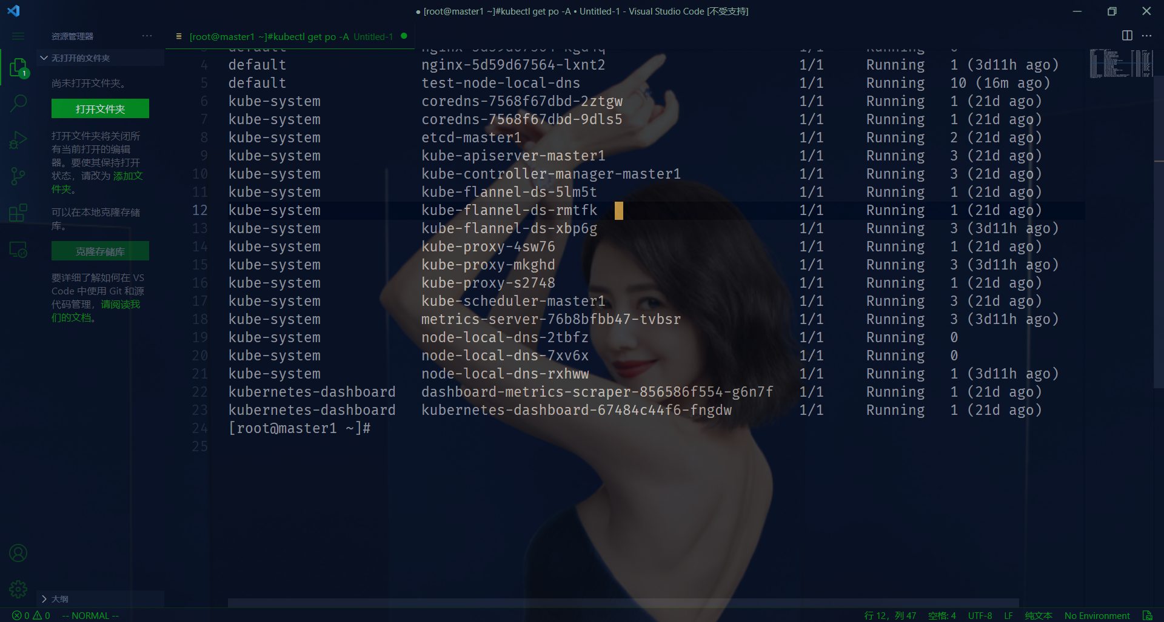This screenshot has width=1164, height=622.
Task: Click text kube-proxy-s2748
Action: [x=488, y=283]
